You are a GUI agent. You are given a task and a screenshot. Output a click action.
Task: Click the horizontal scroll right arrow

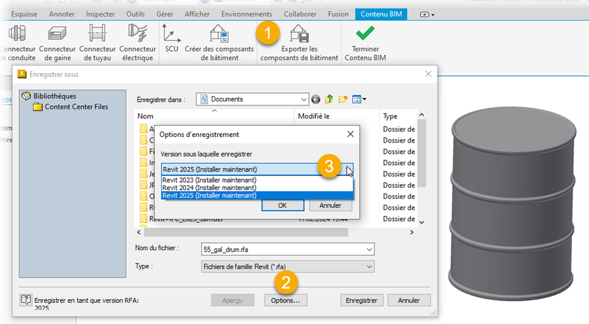click(412, 232)
